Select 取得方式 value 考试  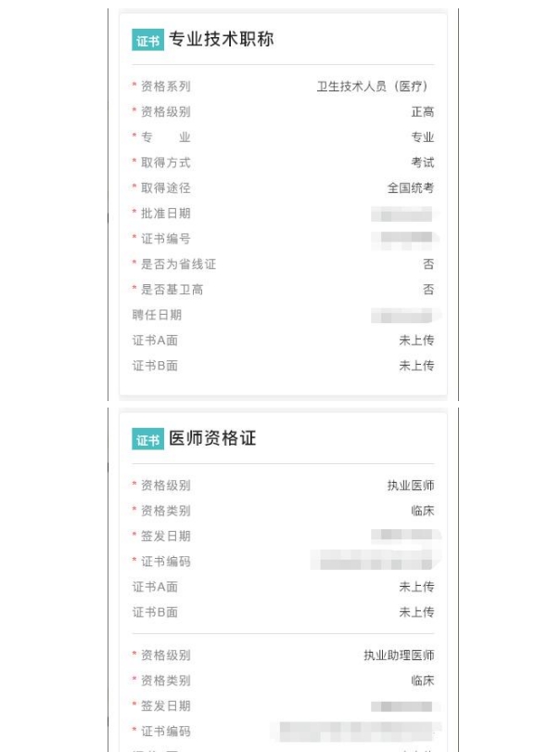tap(423, 162)
